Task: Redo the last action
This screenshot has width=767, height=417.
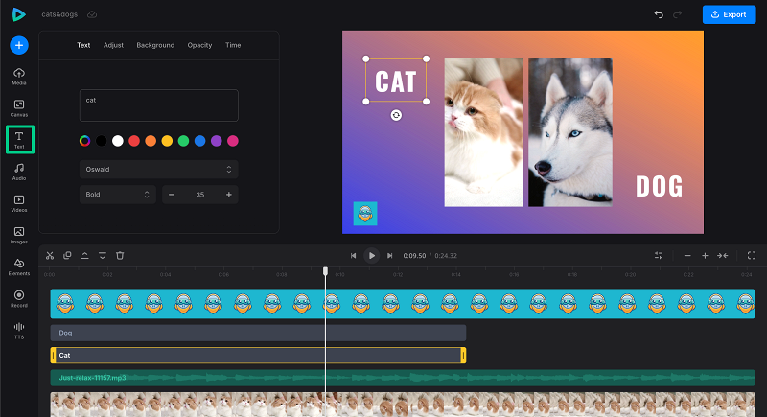Action: [x=678, y=14]
